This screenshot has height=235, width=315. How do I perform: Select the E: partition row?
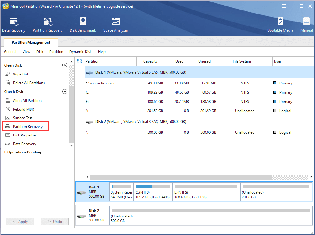pyautogui.click(x=199, y=101)
